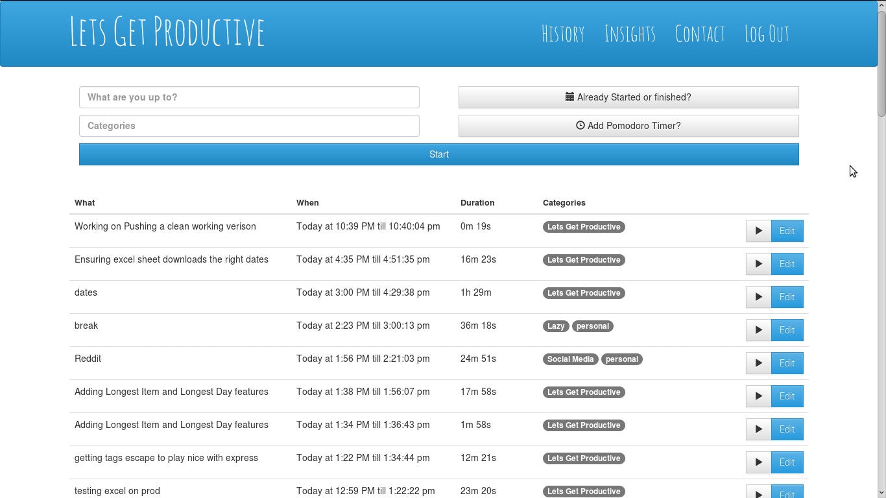Log out of the application
The width and height of the screenshot is (886, 498).
tap(767, 34)
